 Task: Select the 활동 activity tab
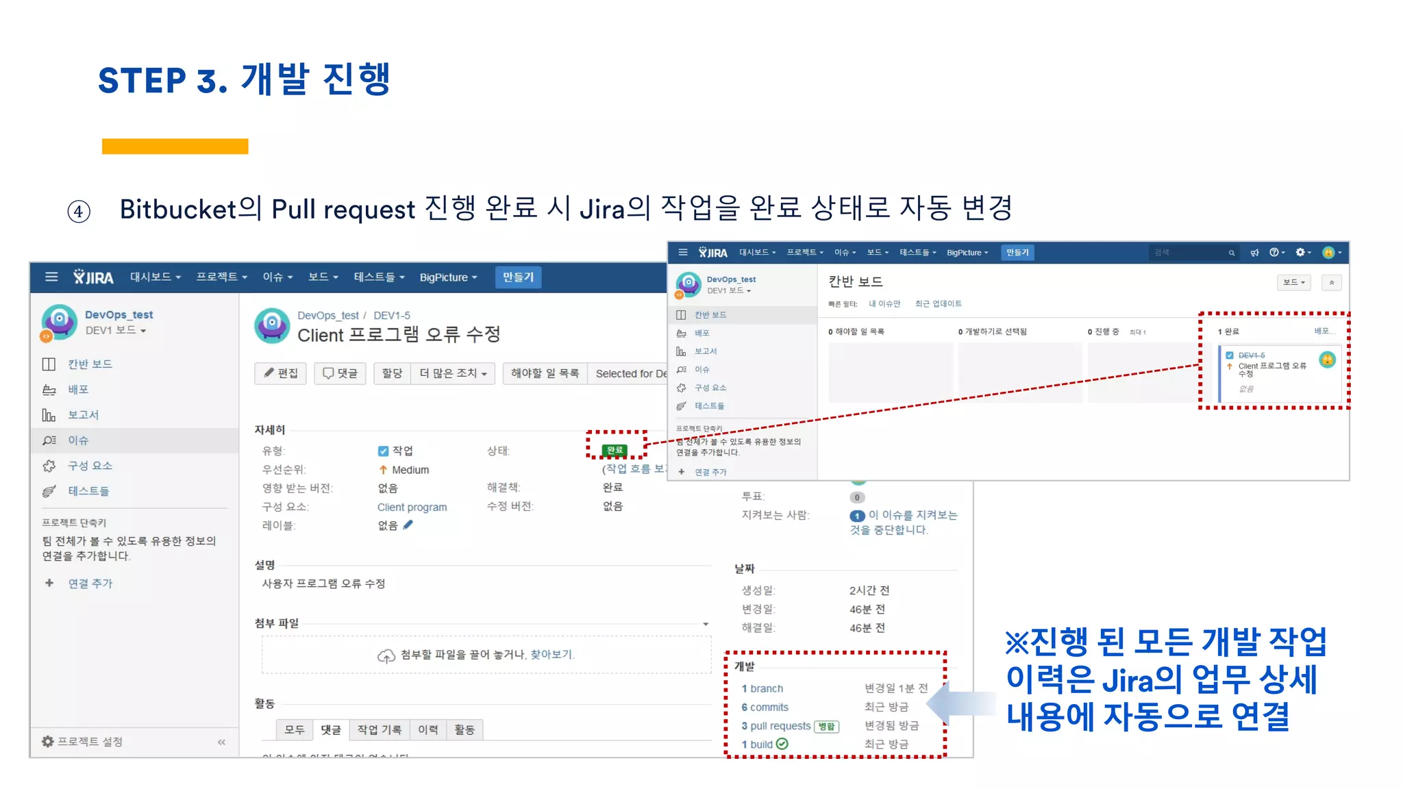point(464,729)
